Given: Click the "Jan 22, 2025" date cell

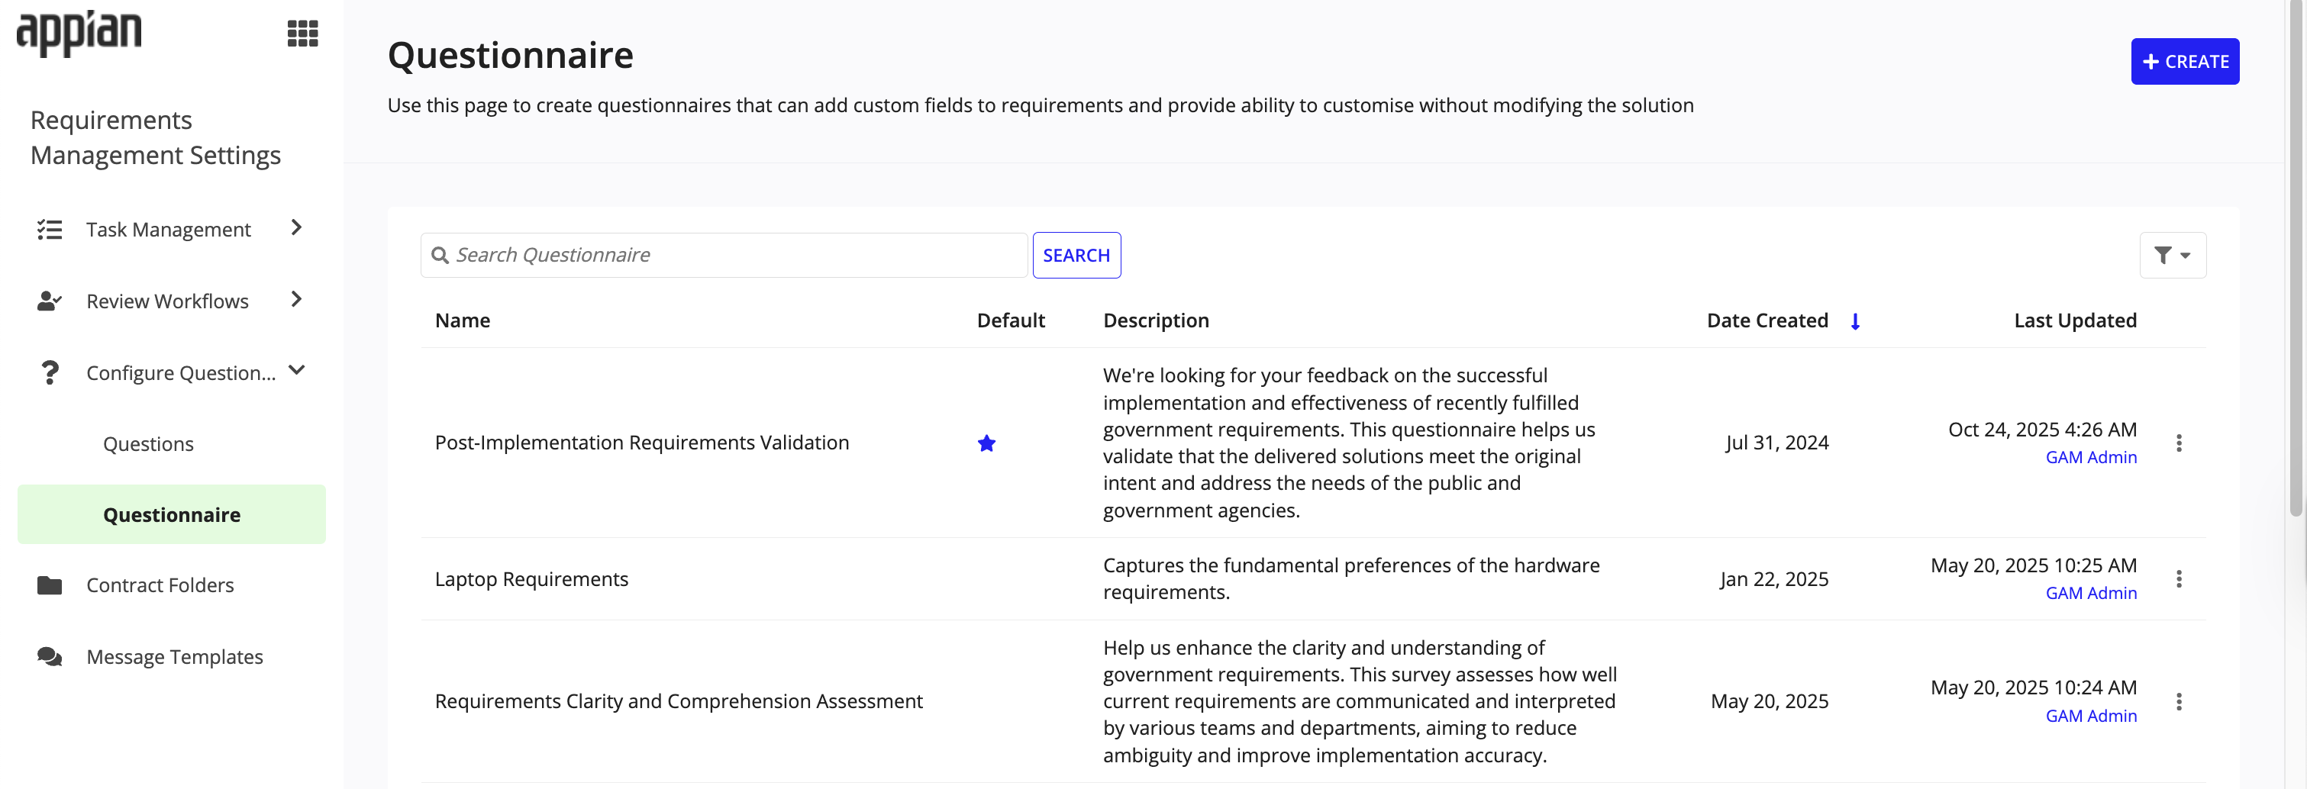Looking at the screenshot, I should (1774, 579).
